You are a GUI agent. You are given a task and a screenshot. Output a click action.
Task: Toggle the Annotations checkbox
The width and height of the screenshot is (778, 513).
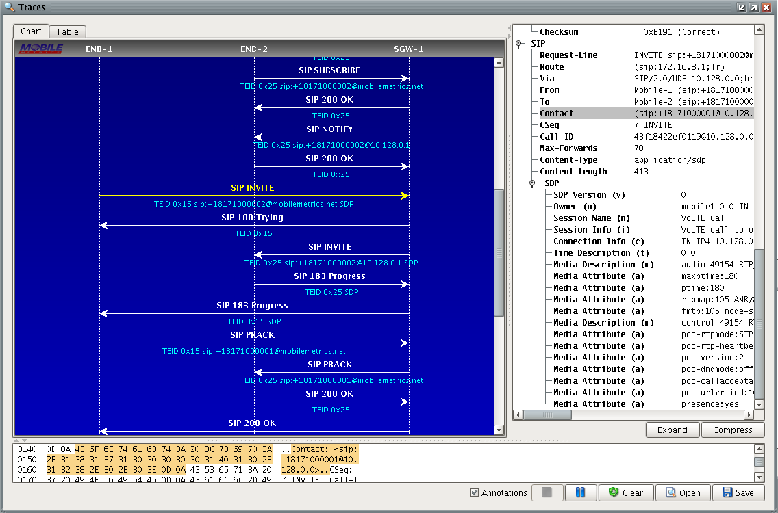click(x=475, y=492)
